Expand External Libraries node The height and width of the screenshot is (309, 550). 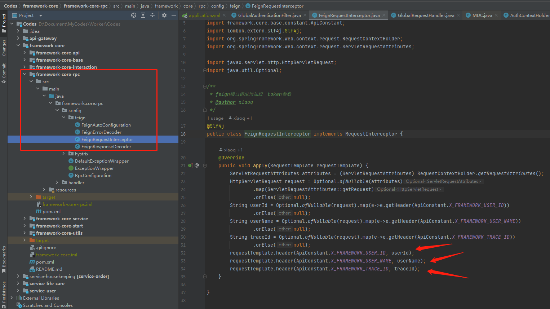coord(12,298)
